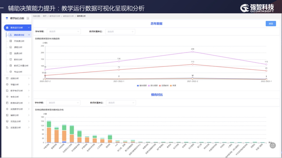Click the person icon of 调停课分析
The width and height of the screenshot is (282, 158).
11,35
